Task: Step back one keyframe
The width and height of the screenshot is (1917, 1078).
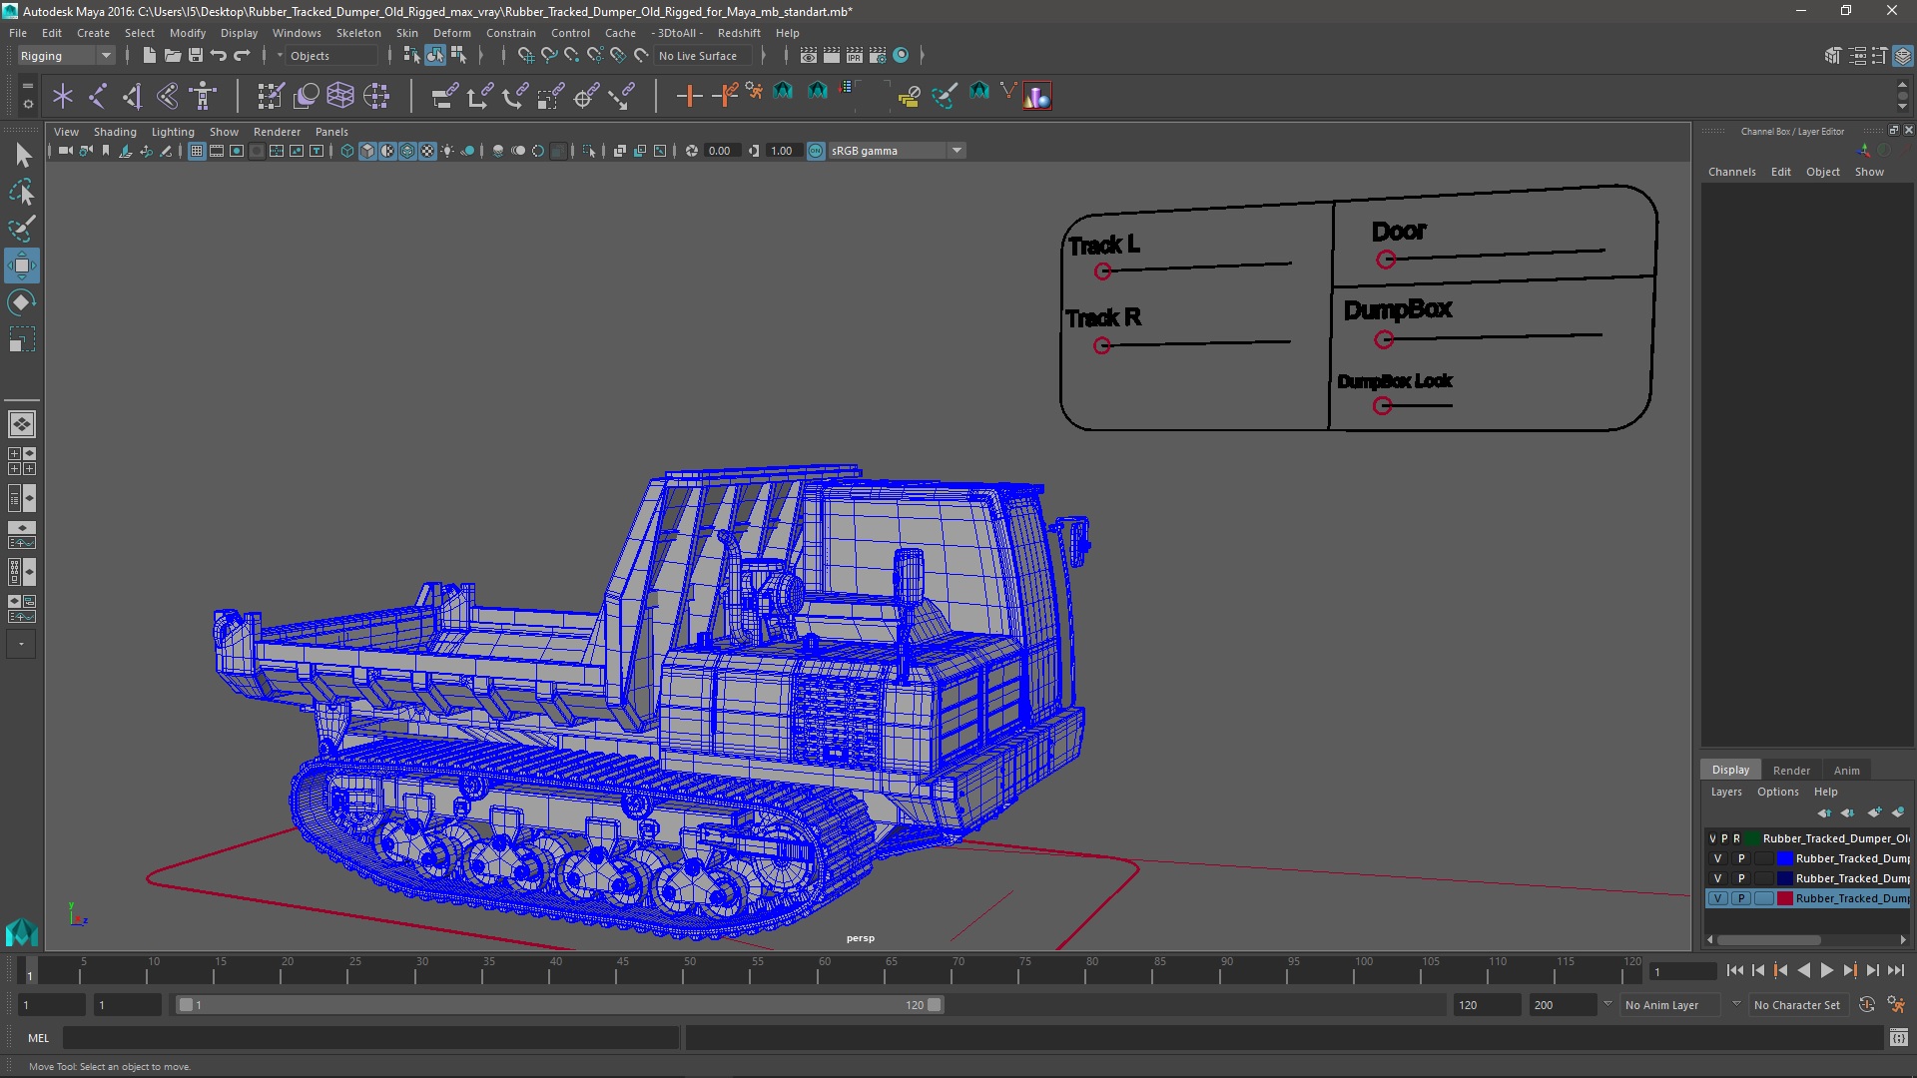Action: 1780,970
